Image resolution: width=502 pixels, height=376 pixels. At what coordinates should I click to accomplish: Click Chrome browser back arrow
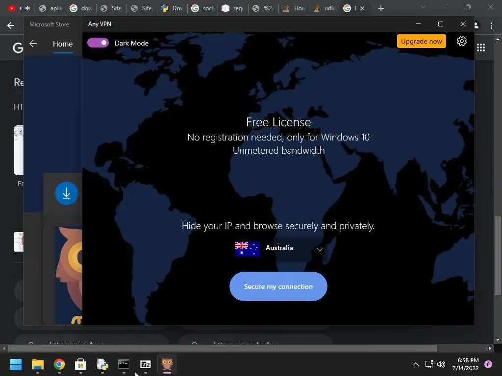coord(11,25)
